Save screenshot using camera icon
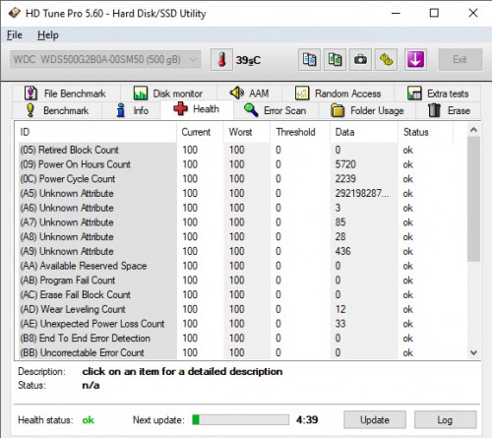Screen dimensions: 492x438 click(360, 60)
